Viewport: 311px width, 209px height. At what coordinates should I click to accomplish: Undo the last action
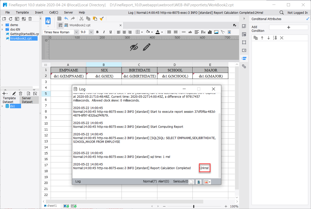point(66,19)
